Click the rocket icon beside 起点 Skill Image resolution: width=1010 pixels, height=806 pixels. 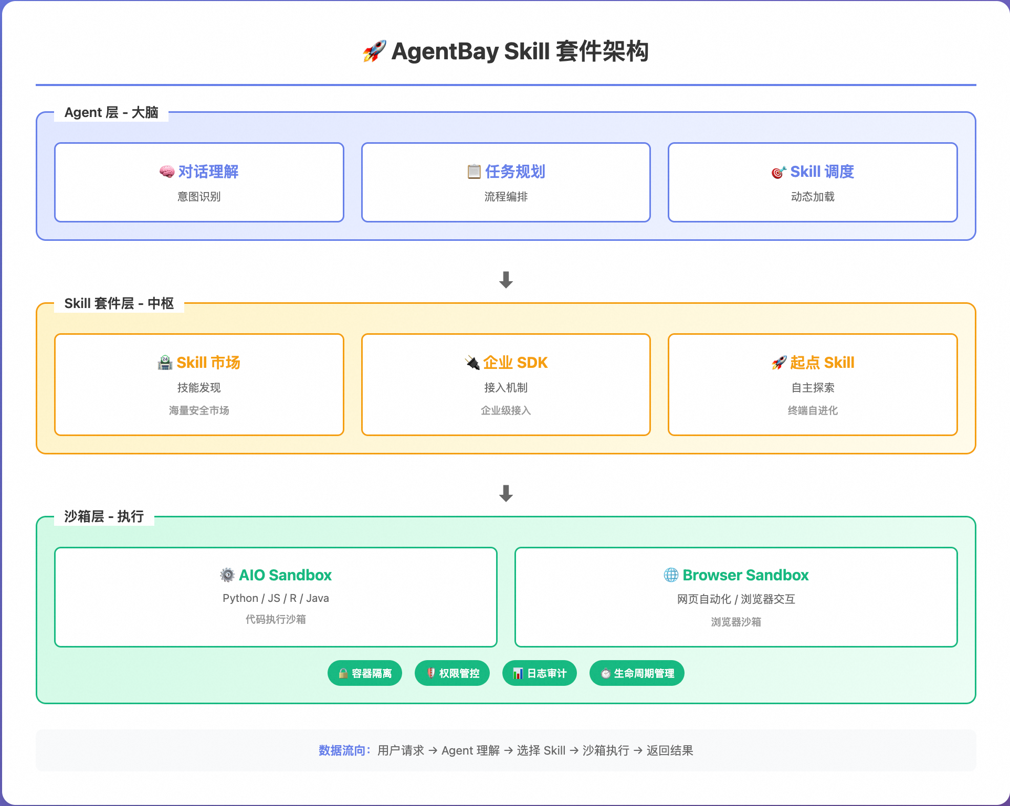[x=779, y=363]
